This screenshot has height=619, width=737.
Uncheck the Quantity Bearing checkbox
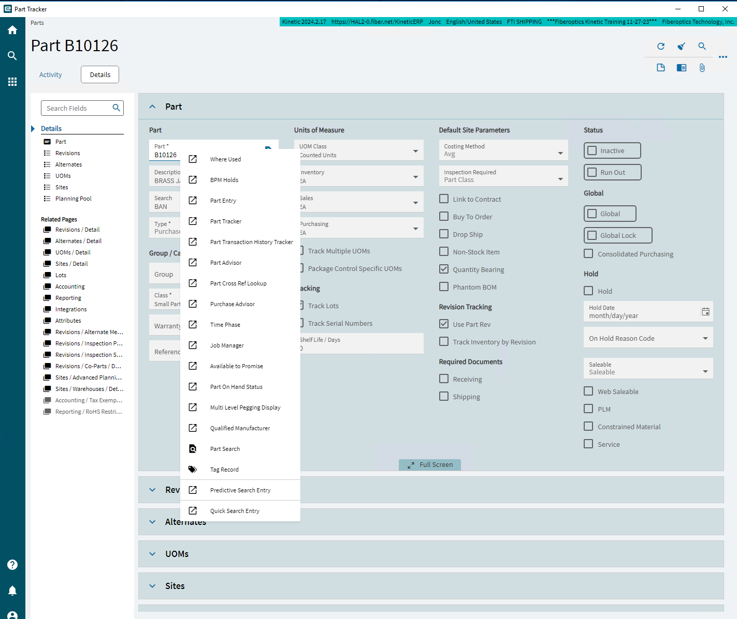(x=444, y=269)
